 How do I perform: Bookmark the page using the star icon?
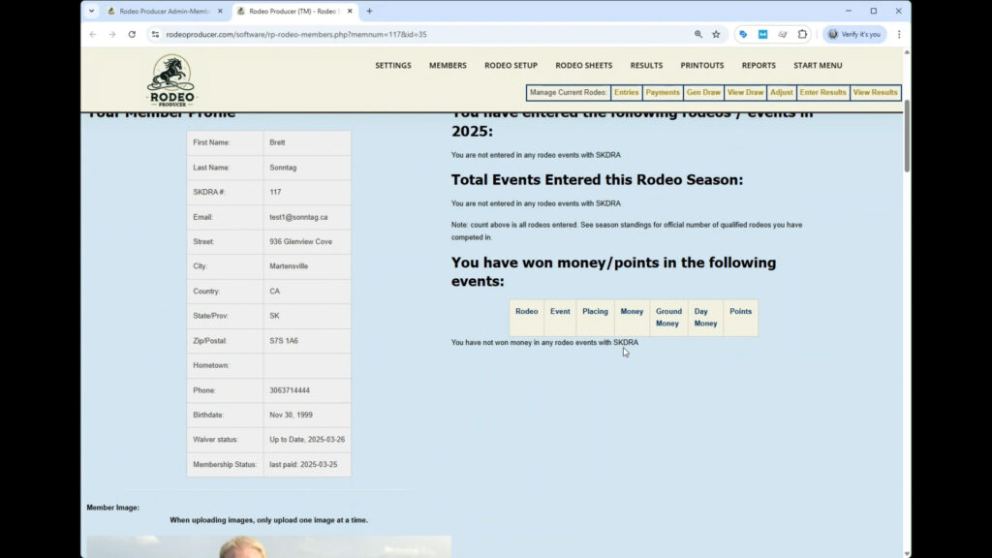click(x=715, y=34)
